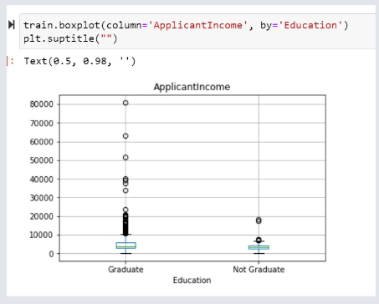Click the Not Graduate x-axis label
Screen dimensions: 379x304
(259, 270)
